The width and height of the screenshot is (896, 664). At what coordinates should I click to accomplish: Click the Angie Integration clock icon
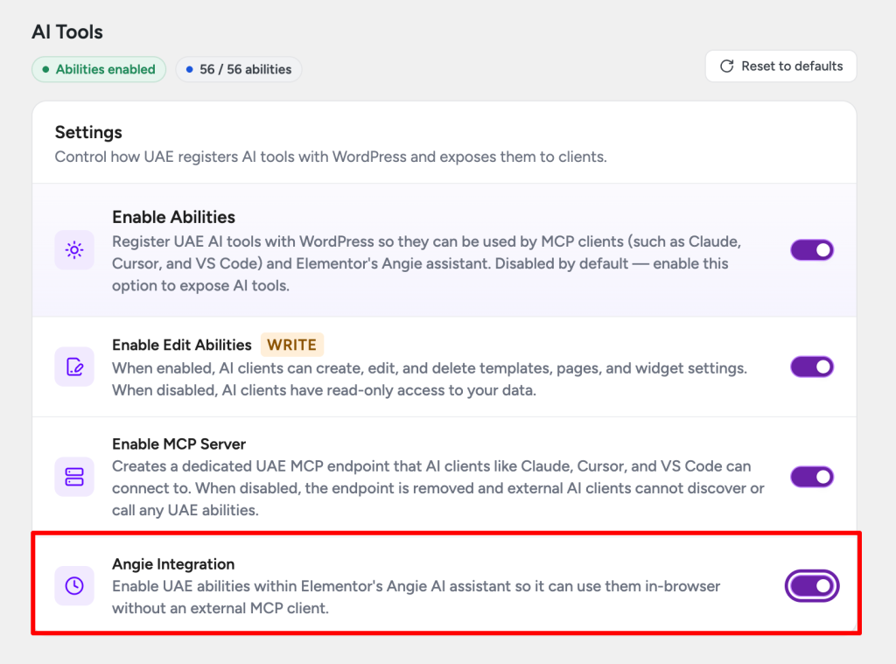coord(74,585)
